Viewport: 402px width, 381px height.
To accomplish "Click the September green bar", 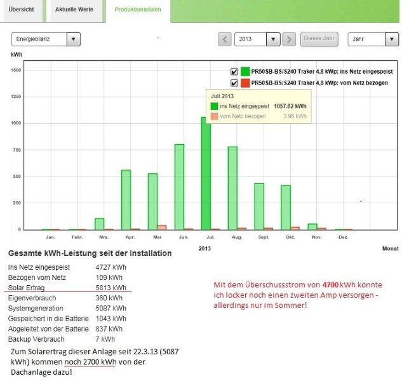I will click(259, 206).
